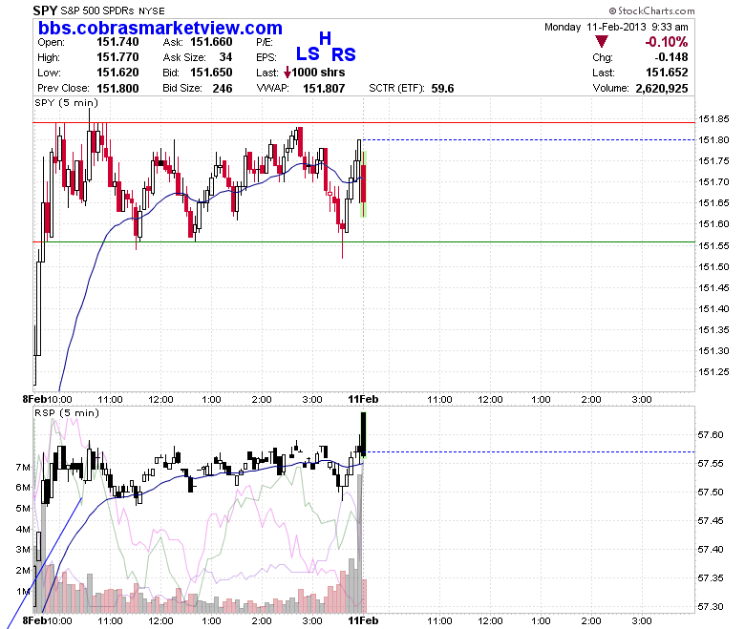Click the red down arrow beside 1000 shrs

click(x=287, y=73)
